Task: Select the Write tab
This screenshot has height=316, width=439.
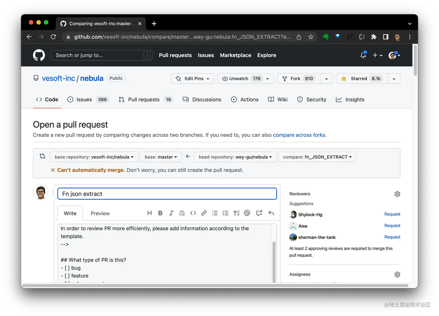Action: 70,213
